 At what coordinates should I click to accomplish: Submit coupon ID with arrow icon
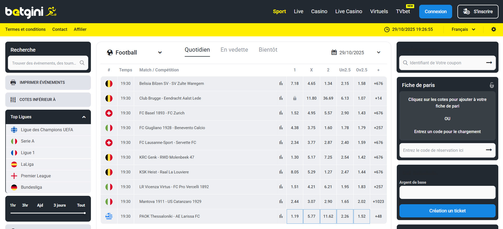point(489,63)
